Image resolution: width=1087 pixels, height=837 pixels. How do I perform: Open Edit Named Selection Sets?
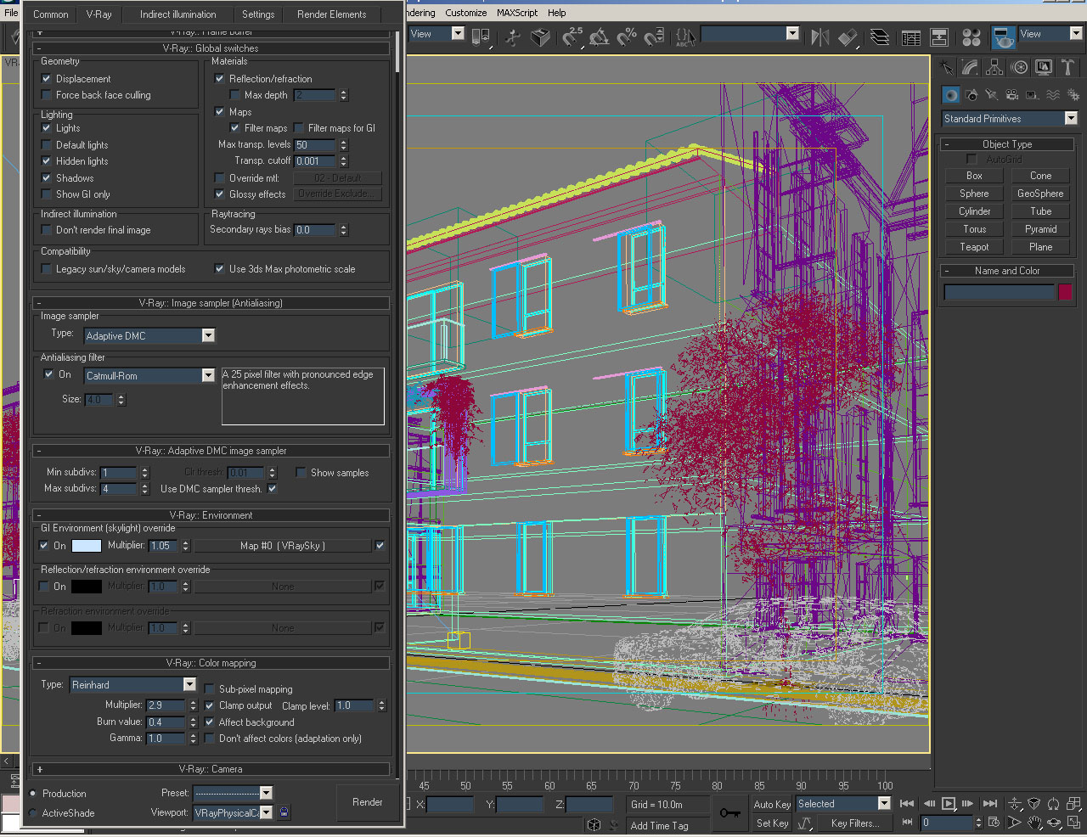(x=685, y=37)
